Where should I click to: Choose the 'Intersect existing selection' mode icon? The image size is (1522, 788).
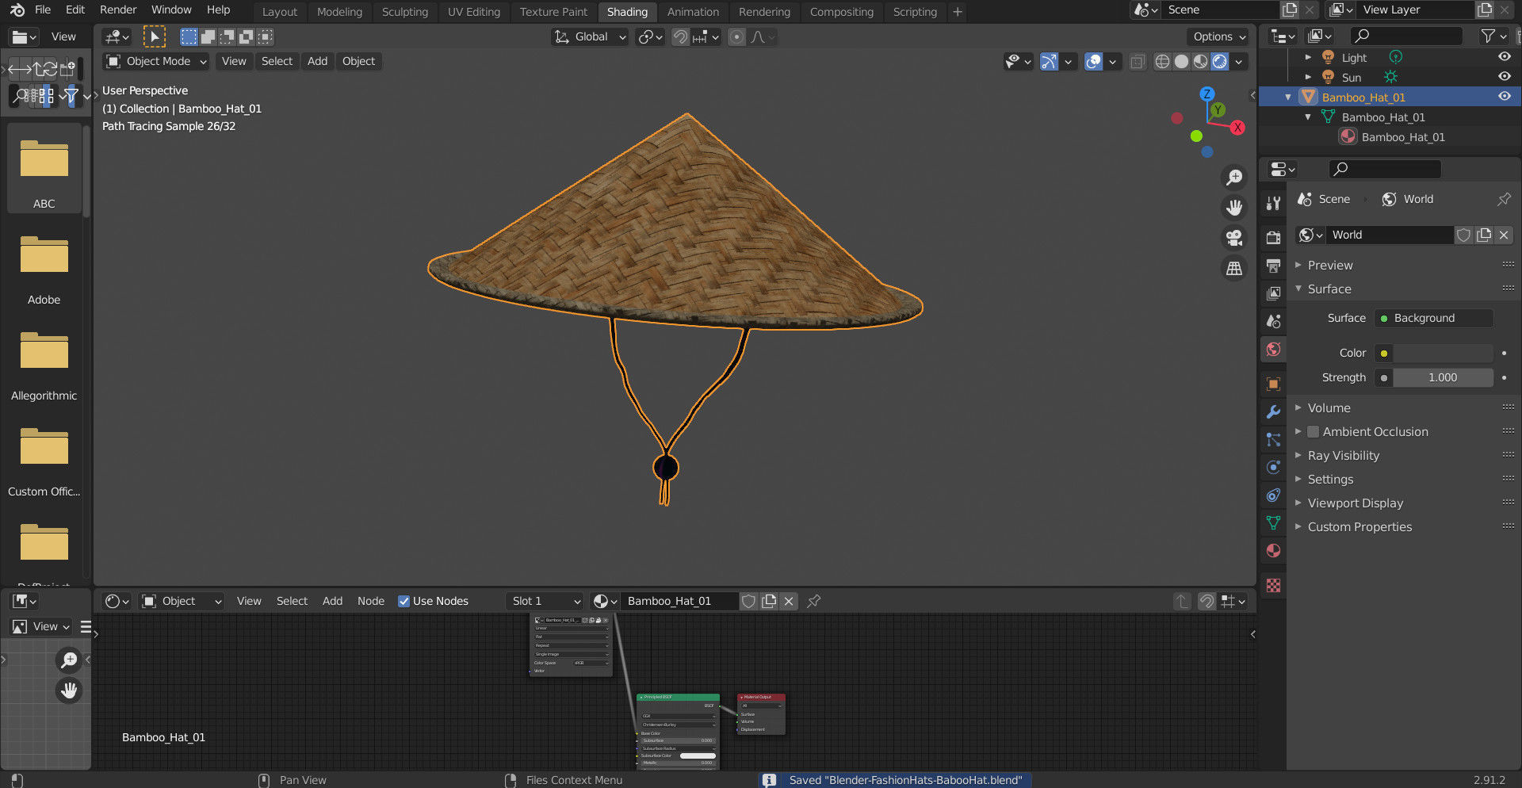click(x=266, y=36)
